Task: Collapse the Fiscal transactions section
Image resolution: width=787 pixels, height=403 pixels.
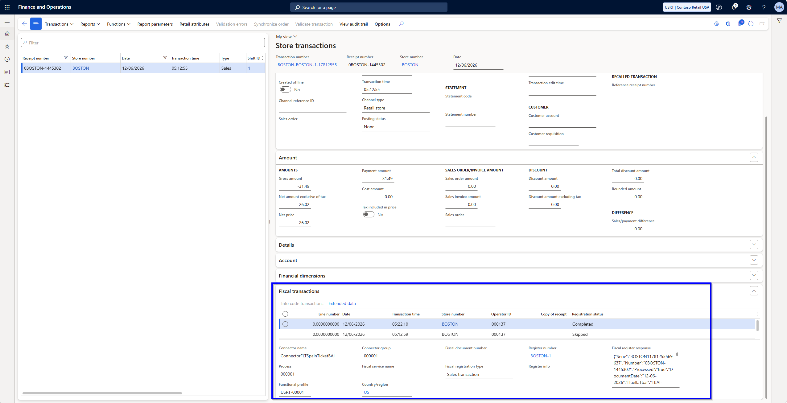Action: click(754, 291)
